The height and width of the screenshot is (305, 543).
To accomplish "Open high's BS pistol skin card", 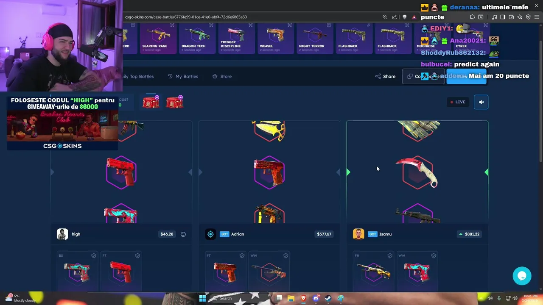I will (x=77, y=272).
